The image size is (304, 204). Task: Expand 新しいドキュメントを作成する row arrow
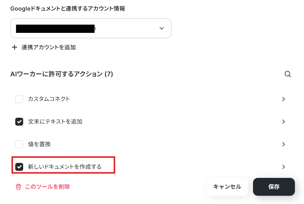[x=284, y=167]
